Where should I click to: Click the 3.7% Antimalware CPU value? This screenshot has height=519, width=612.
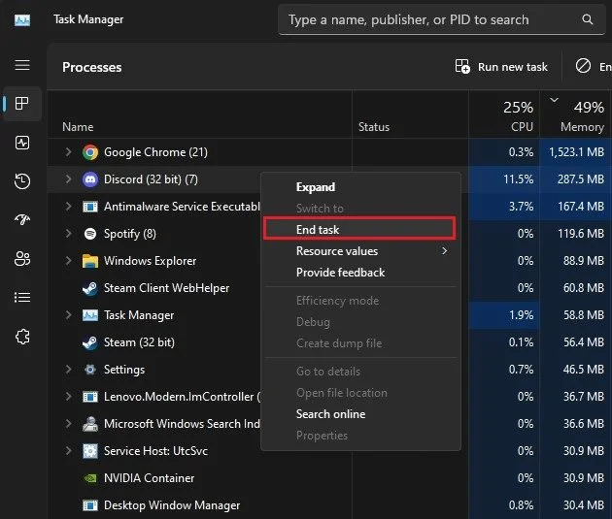[521, 206]
